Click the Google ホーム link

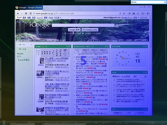coord(127,18)
